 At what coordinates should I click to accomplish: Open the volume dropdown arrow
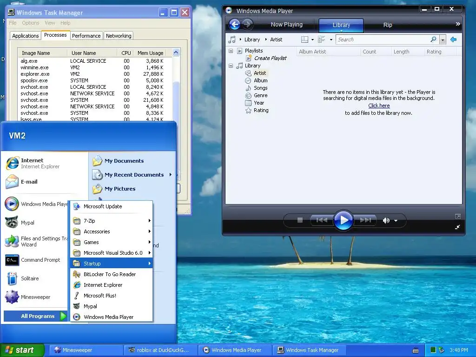(396, 221)
